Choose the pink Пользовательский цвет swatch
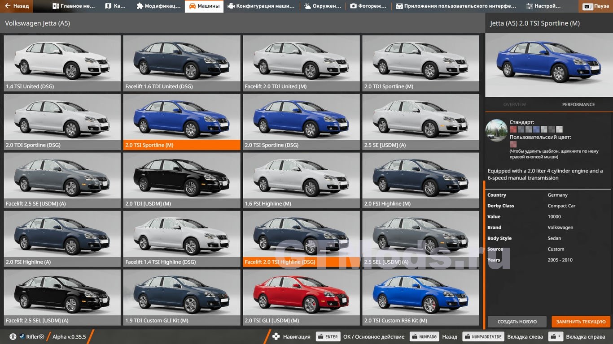Image resolution: width=613 pixels, height=344 pixels. click(513, 144)
